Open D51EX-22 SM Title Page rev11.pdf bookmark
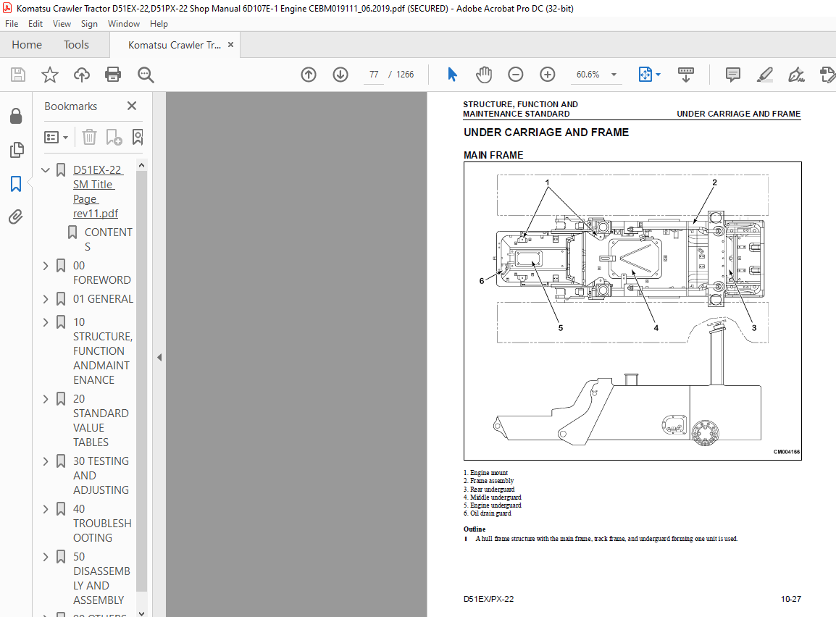This screenshot has height=617, width=836. click(x=98, y=192)
